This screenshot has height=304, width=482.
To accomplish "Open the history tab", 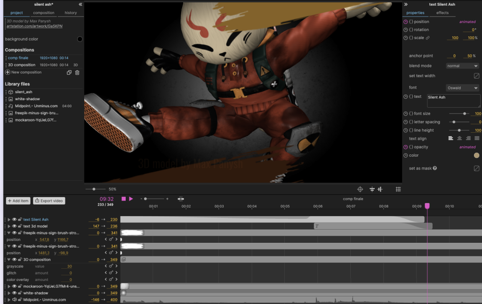I will [71, 13].
